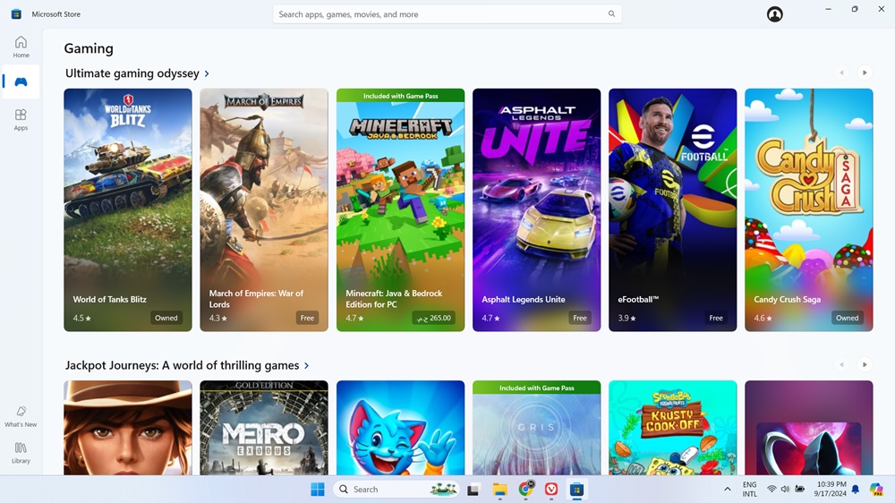This screenshot has width=895, height=503.
Task: Go to next page of Jackpot Journeys
Action: [x=865, y=364]
